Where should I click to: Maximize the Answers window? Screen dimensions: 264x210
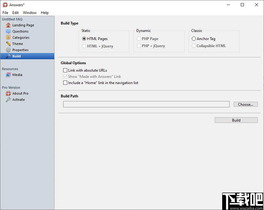click(242, 5)
